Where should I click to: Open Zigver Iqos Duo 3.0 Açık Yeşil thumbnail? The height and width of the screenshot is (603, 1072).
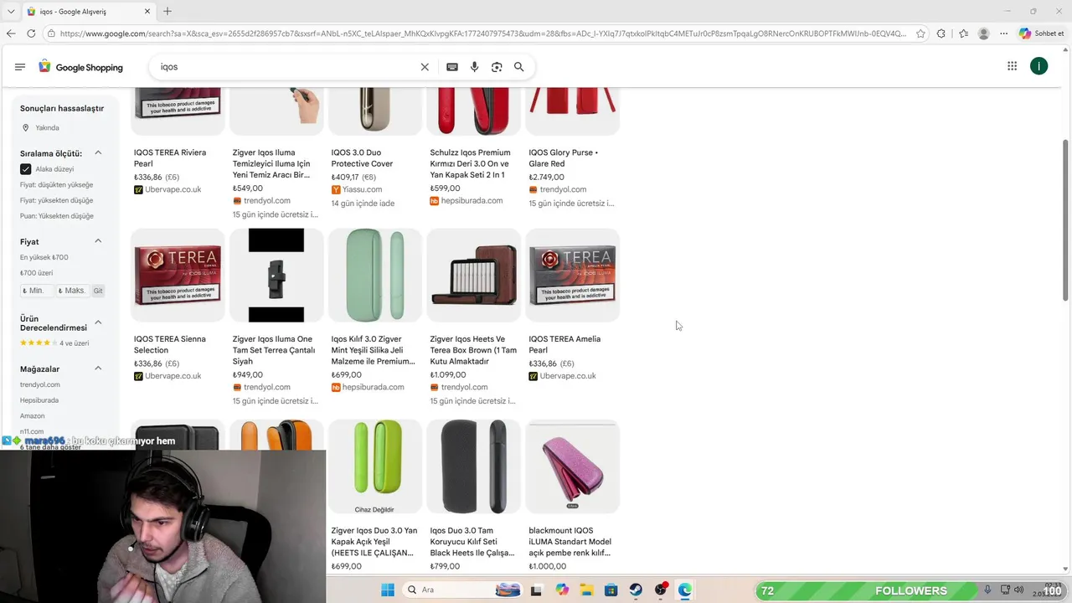[375, 466]
